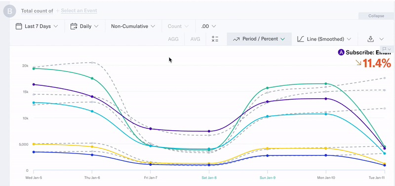Image resolution: width=395 pixels, height=186 pixels.
Task: Click the 20k y-axis label
Action: pos(25,66)
